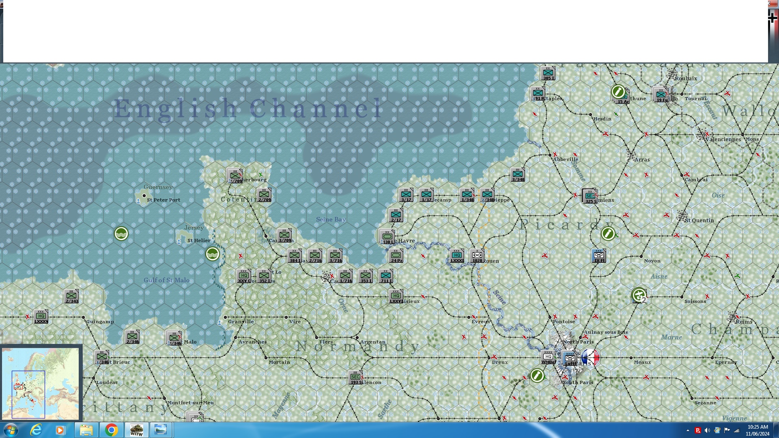Click the French flag marker at Paris

590,358
